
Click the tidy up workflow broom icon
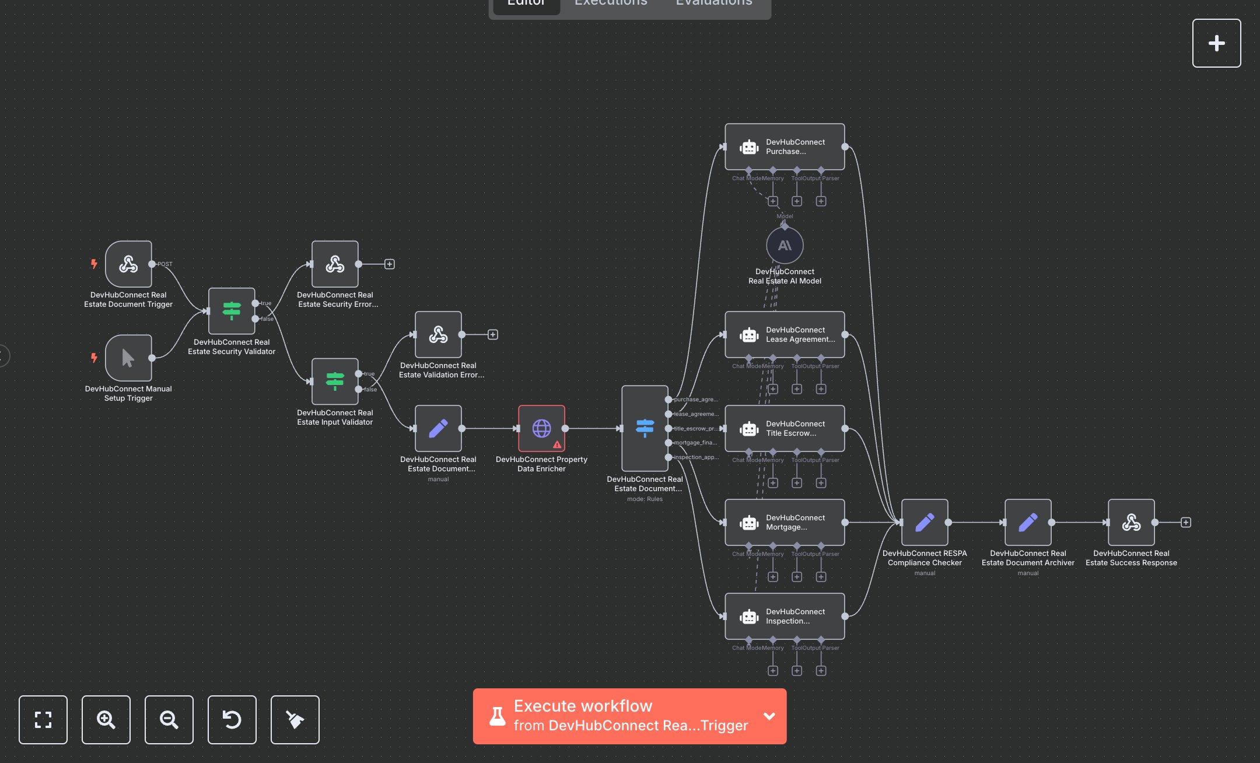[x=295, y=720]
